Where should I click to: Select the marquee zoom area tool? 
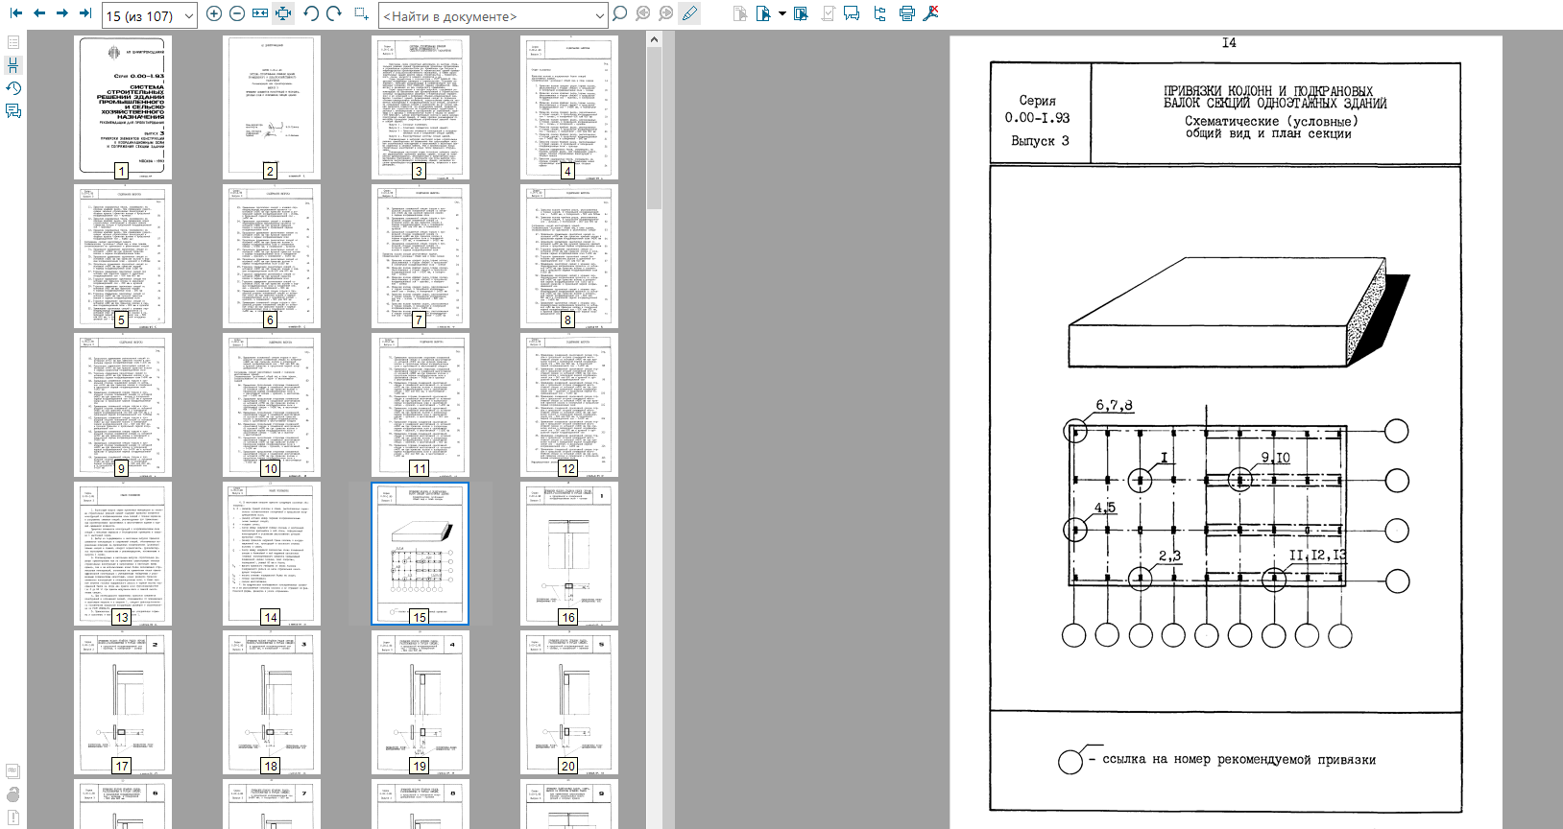361,13
